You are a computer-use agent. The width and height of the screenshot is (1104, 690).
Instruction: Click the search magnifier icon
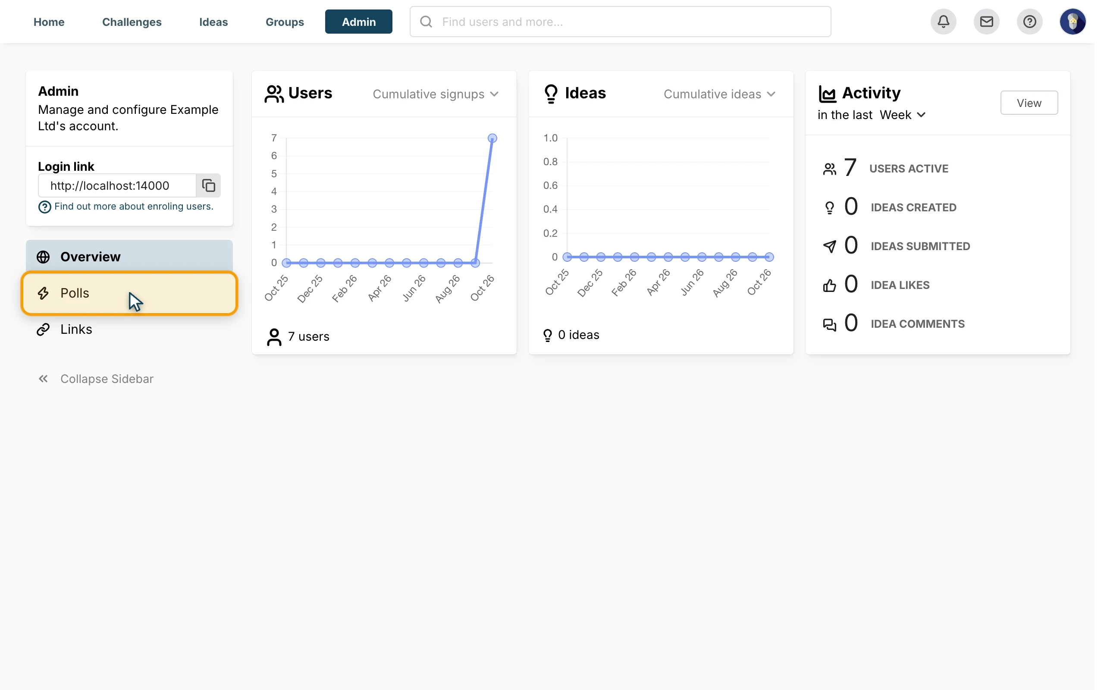click(x=426, y=22)
